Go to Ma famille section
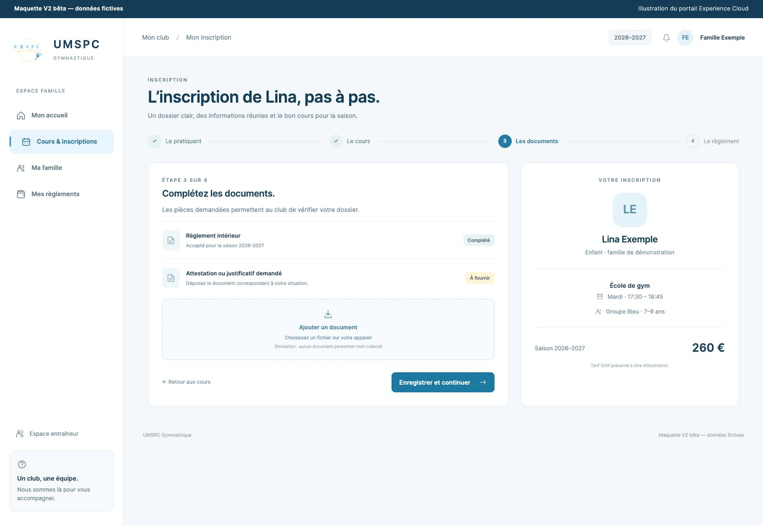This screenshot has width=763, height=525. (62, 168)
